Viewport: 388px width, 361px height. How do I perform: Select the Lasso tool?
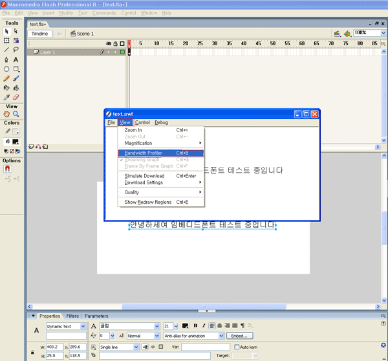tap(16, 50)
